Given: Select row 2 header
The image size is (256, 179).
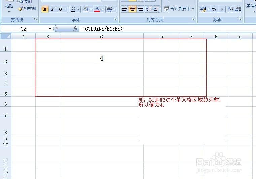Looking at the screenshot, I should [6, 58].
